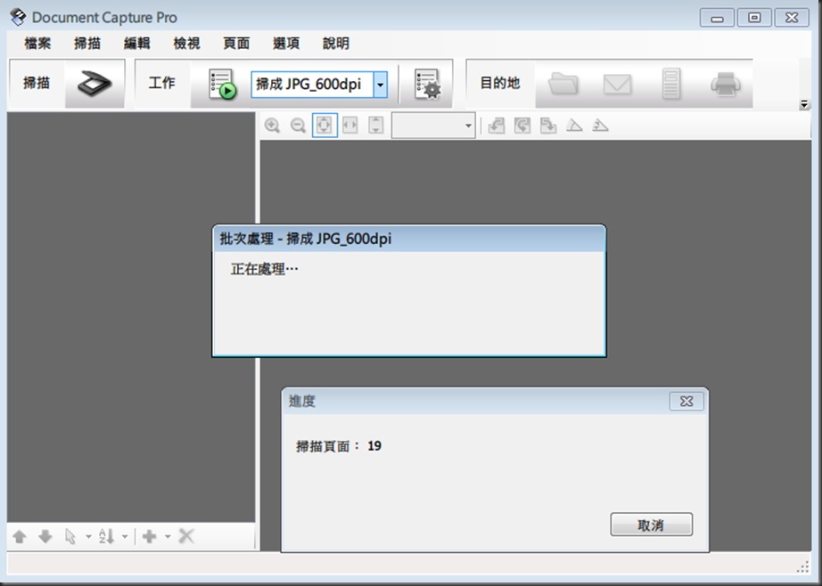Viewport: 822px width, 586px height.
Task: Open the job list dropdown arrow
Action: (x=379, y=83)
